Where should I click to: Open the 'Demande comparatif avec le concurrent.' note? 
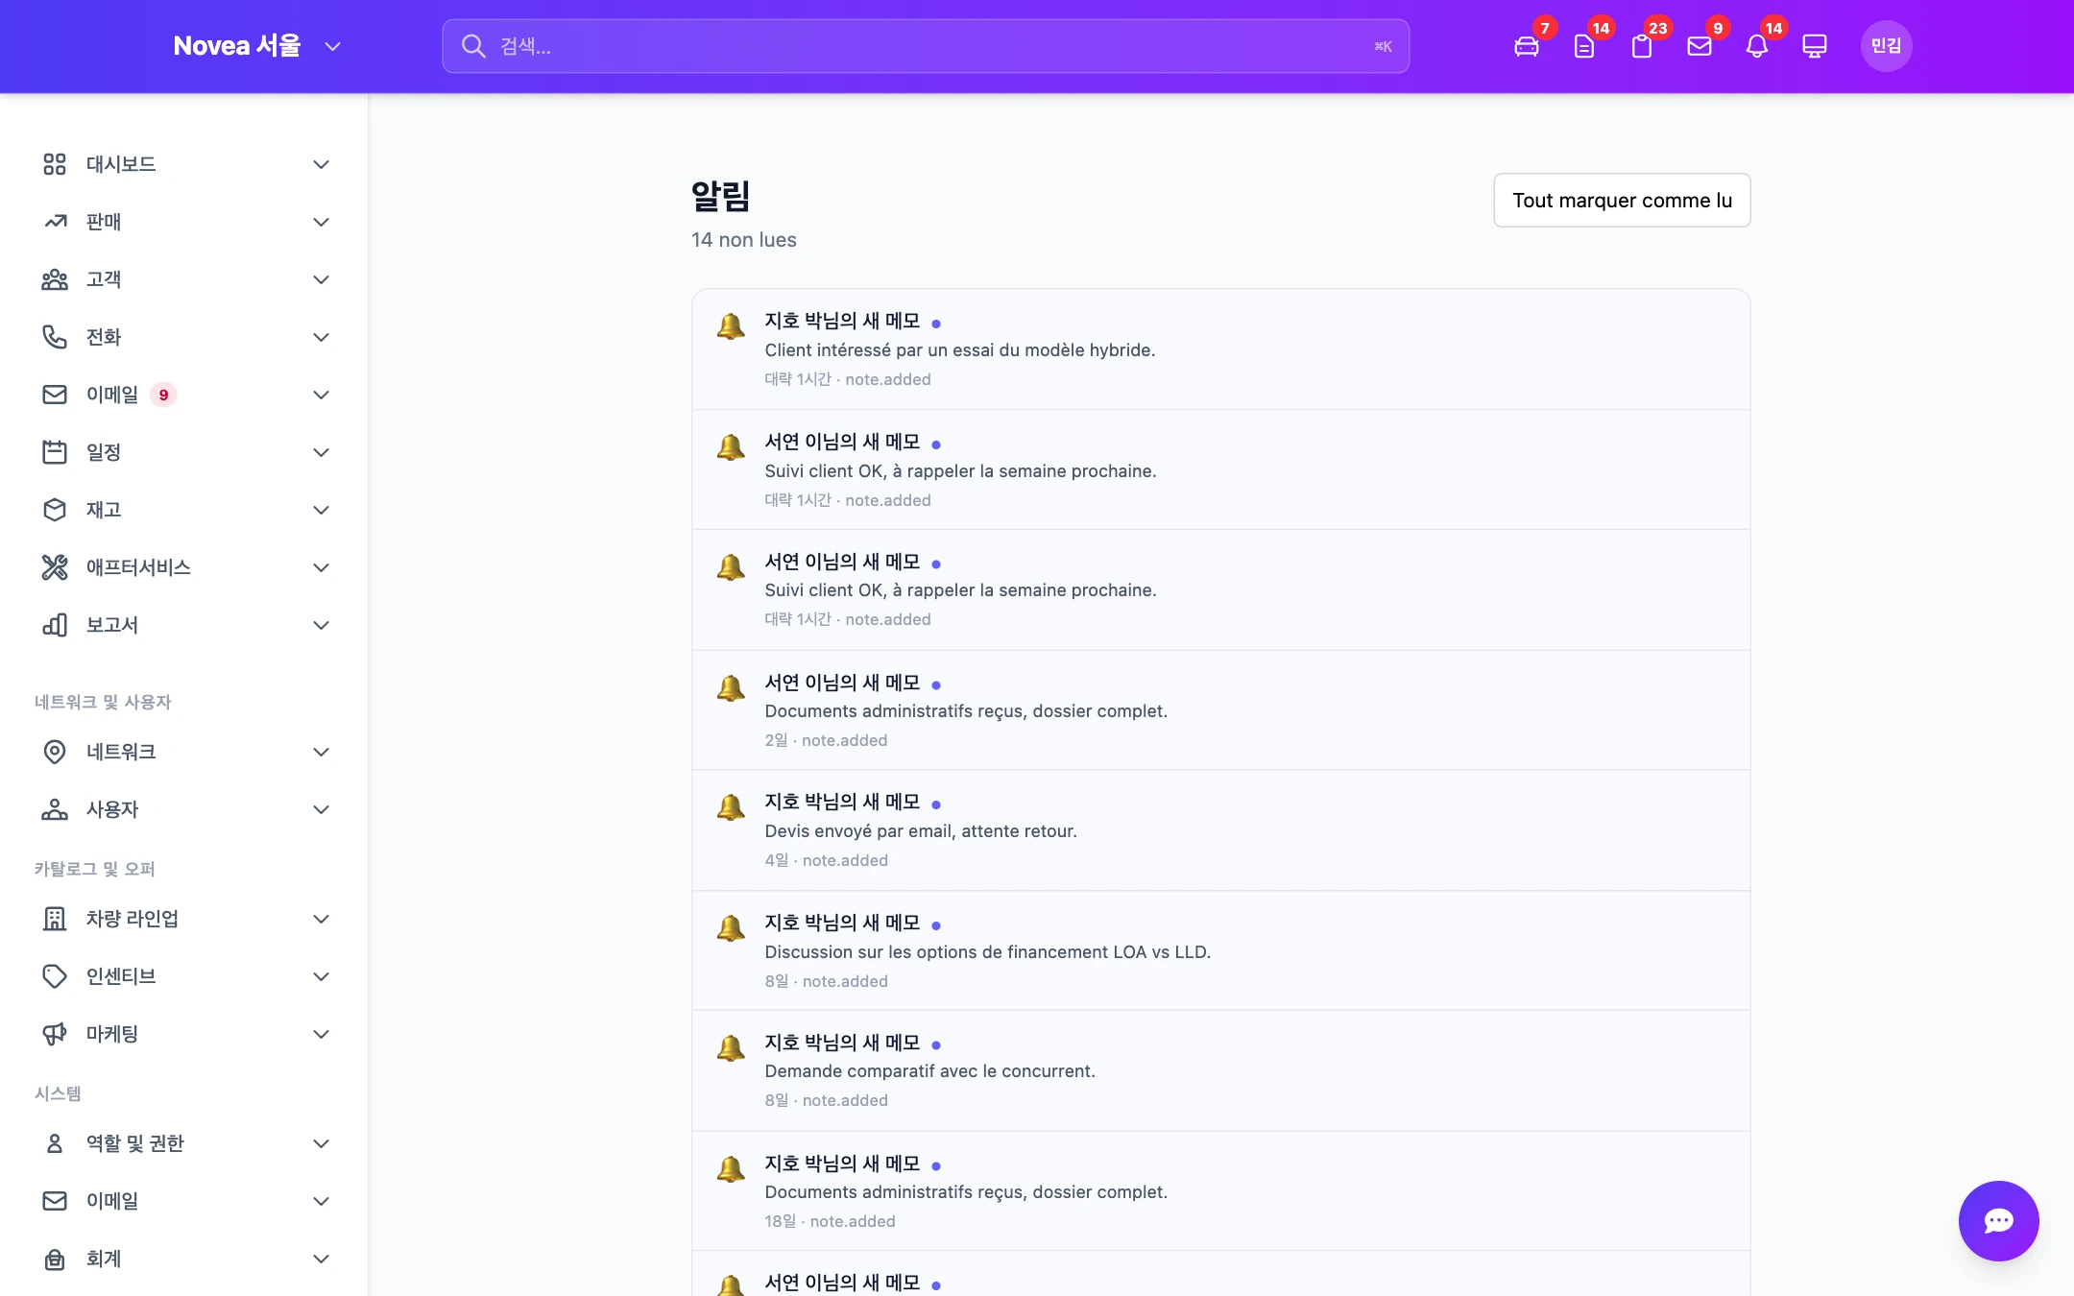(929, 1071)
